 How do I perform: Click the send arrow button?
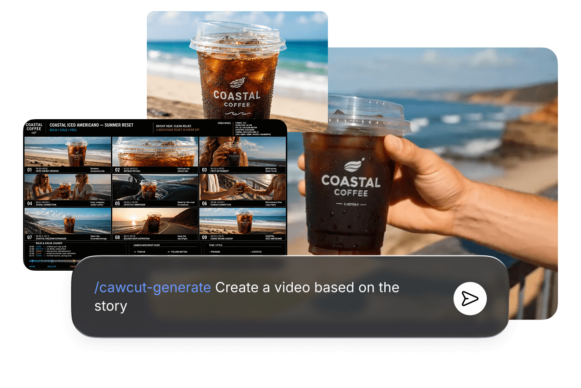(470, 298)
